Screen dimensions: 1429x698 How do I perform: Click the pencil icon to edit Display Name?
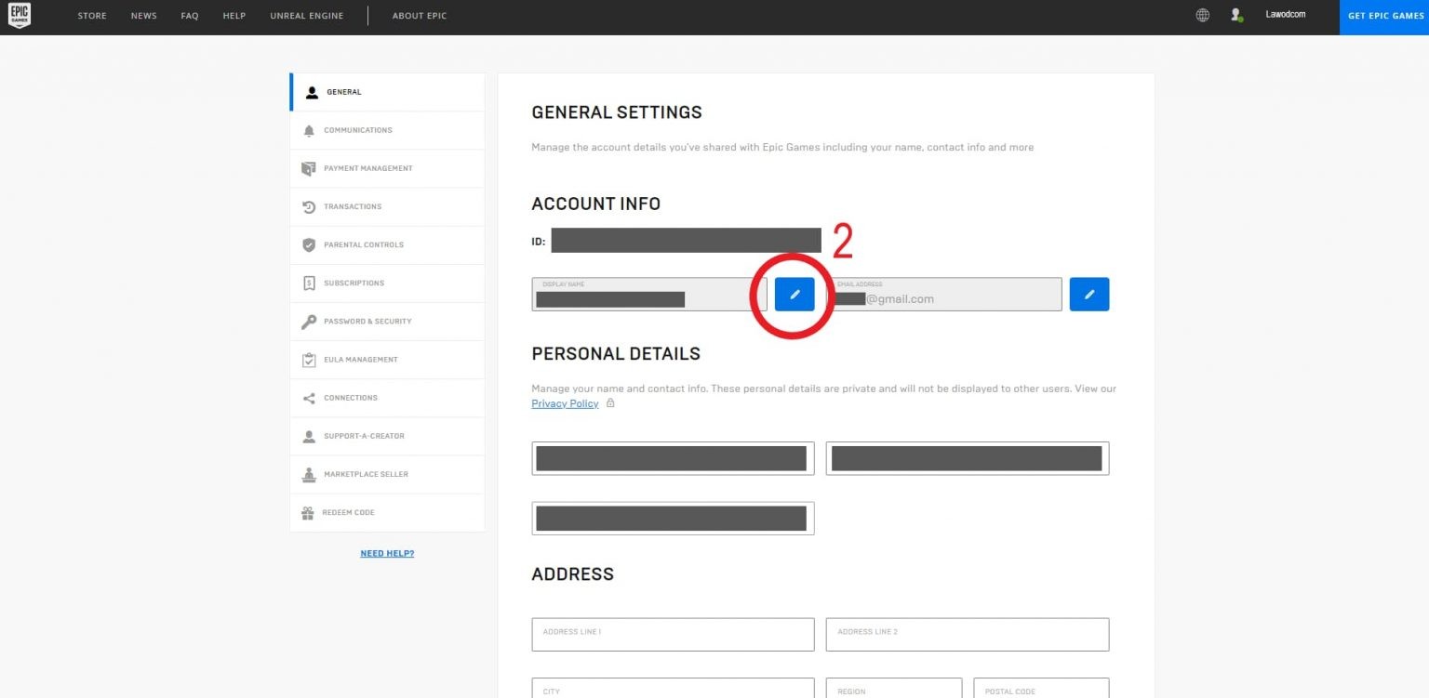pos(795,294)
